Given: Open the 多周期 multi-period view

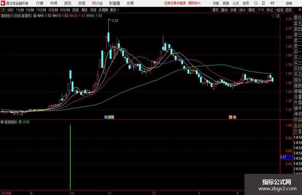Looking at the screenshot, I should pyautogui.click(x=103, y=10).
